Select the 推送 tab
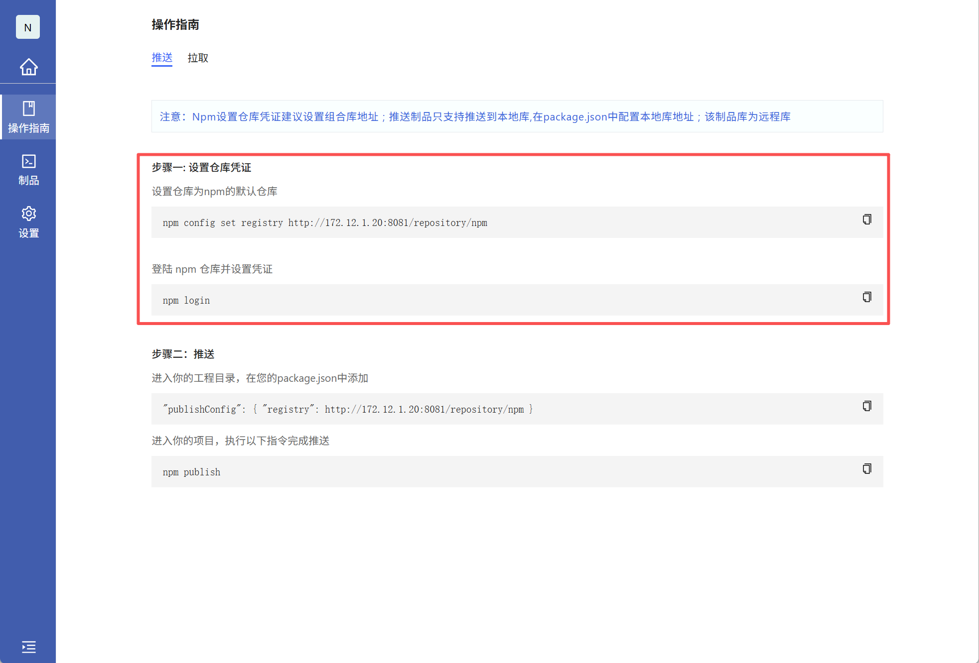The image size is (979, 663). 162,58
